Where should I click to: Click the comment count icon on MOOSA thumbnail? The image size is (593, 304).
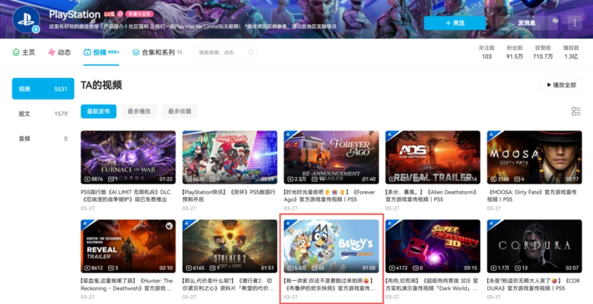click(x=516, y=179)
